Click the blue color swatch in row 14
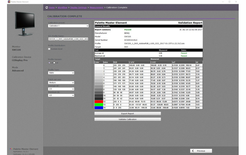The width and height of the screenshot is (246, 155). click(x=99, y=108)
